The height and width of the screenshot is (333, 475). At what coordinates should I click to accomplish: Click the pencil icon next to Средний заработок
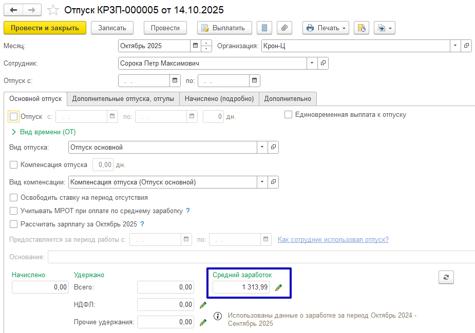[x=278, y=288]
